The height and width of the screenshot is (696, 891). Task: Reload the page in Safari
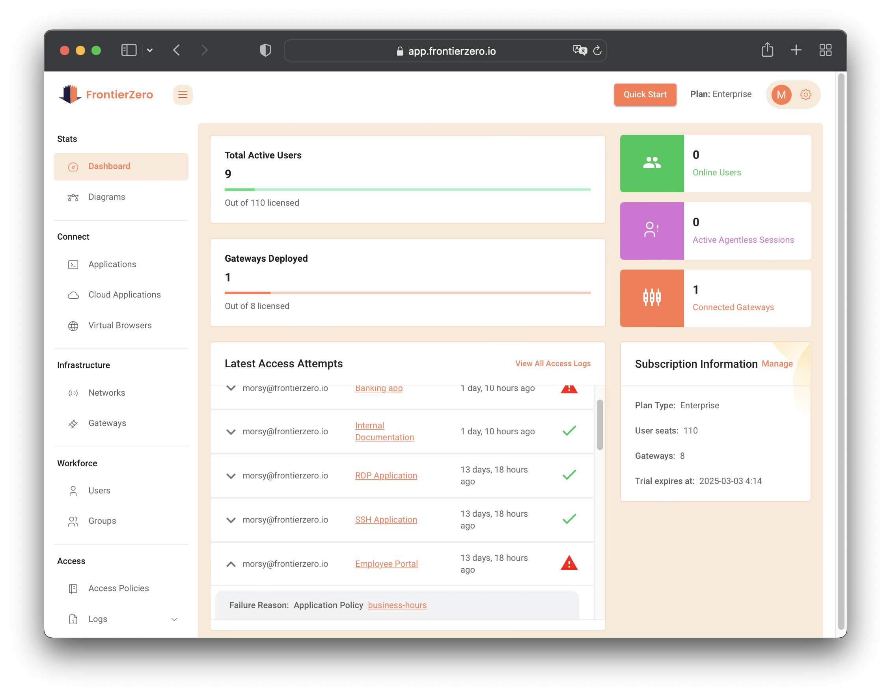click(x=597, y=50)
